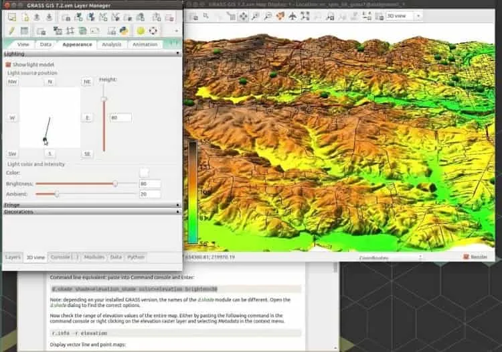Set light source to E
This screenshot has height=352, width=502.
point(87,117)
